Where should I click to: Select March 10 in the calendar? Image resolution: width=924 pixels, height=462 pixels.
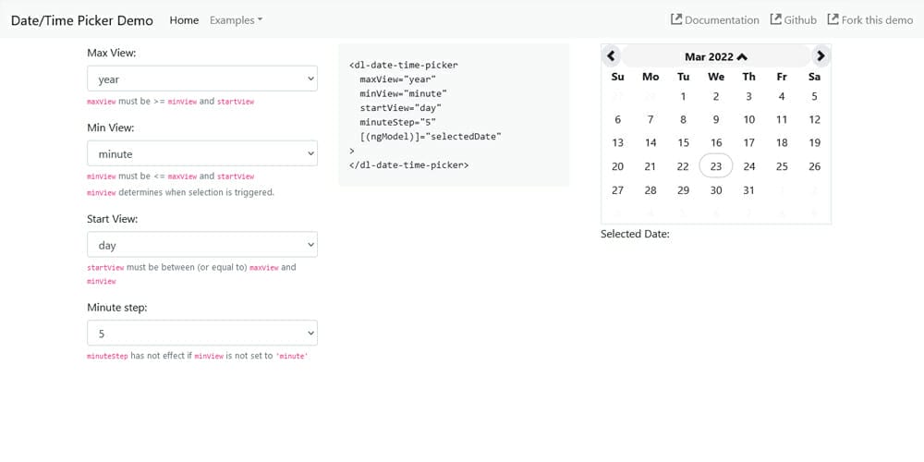point(749,119)
